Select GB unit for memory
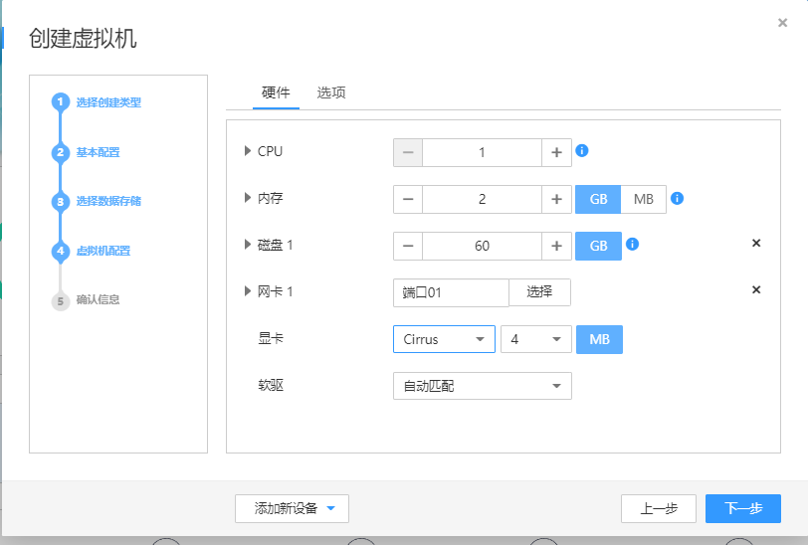This screenshot has height=545, width=808. coord(598,199)
